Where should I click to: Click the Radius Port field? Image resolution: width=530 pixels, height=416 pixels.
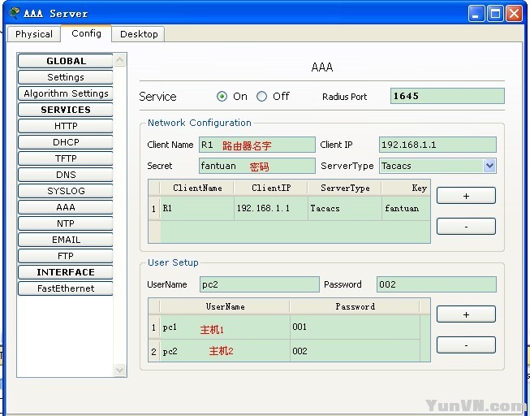447,96
